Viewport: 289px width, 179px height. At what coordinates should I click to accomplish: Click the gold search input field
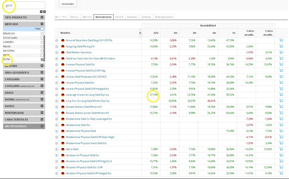pos(24,5)
